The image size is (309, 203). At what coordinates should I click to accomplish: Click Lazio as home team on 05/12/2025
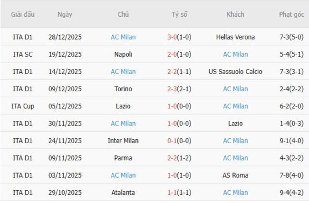click(123, 106)
